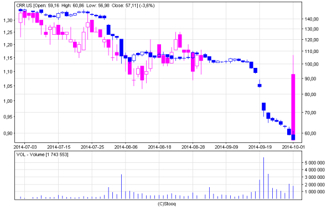
Task: Click left axis value 1,15
Action: pyautogui.click(x=8, y=58)
